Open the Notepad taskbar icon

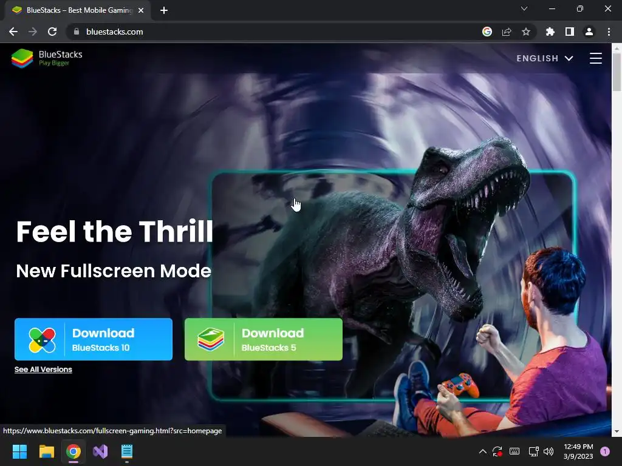pyautogui.click(x=127, y=451)
